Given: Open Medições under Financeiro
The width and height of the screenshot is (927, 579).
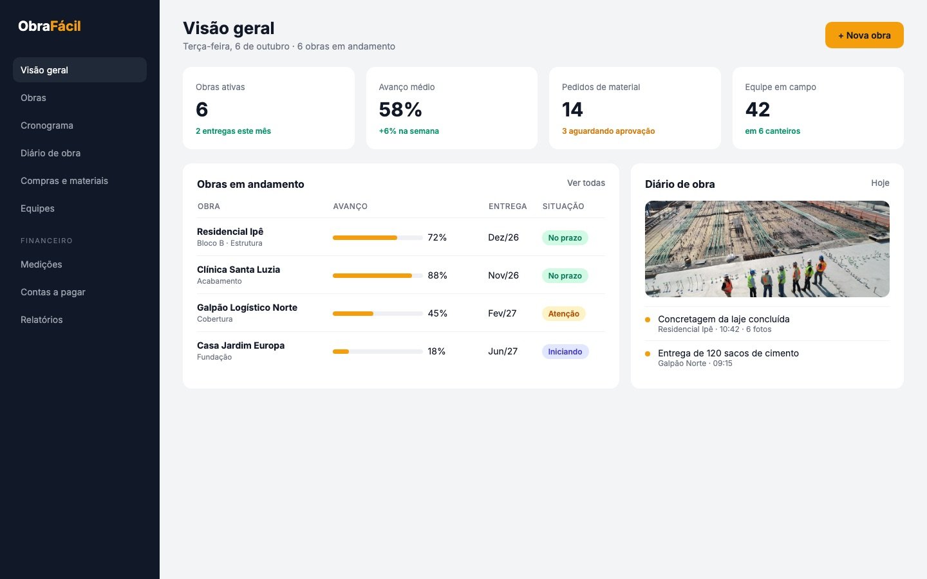Looking at the screenshot, I should (80, 264).
